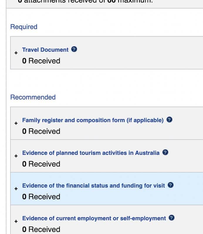Click "0 Received" under Travel Document
The height and width of the screenshot is (234, 203).
coord(41,61)
